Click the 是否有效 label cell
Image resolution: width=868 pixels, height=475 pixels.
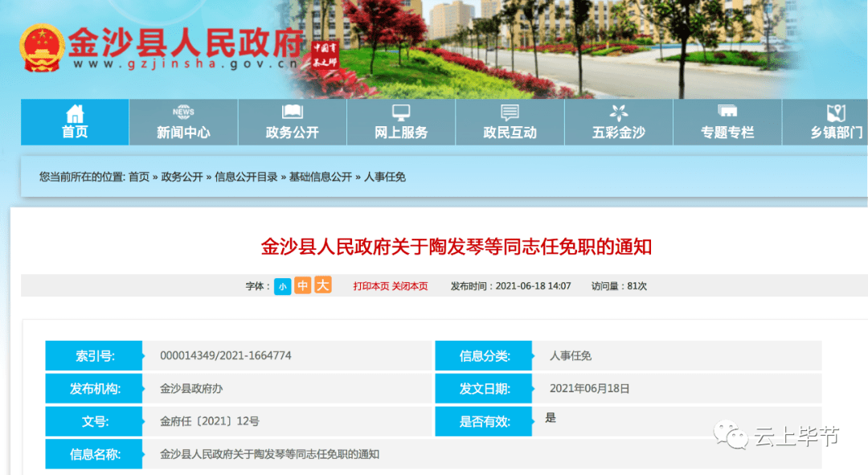point(484,421)
